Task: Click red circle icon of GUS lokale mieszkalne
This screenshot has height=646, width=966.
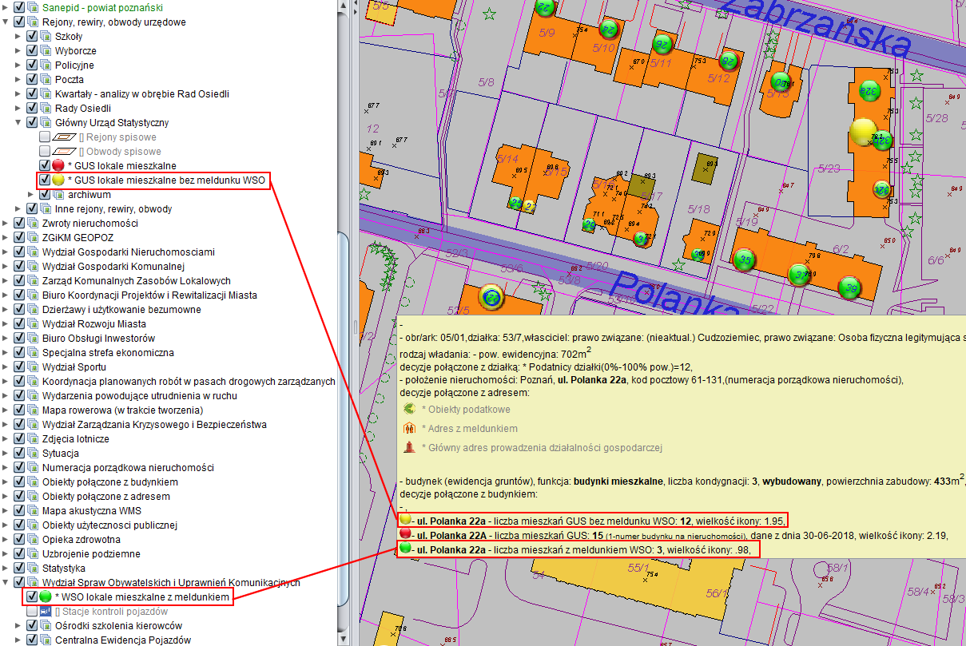Action: (x=58, y=165)
